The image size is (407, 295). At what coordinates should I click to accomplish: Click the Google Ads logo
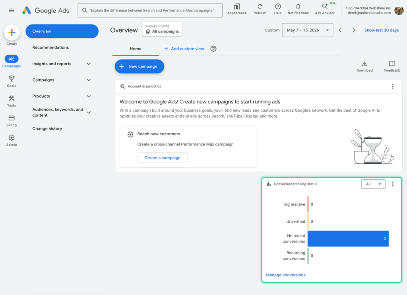[x=46, y=10]
